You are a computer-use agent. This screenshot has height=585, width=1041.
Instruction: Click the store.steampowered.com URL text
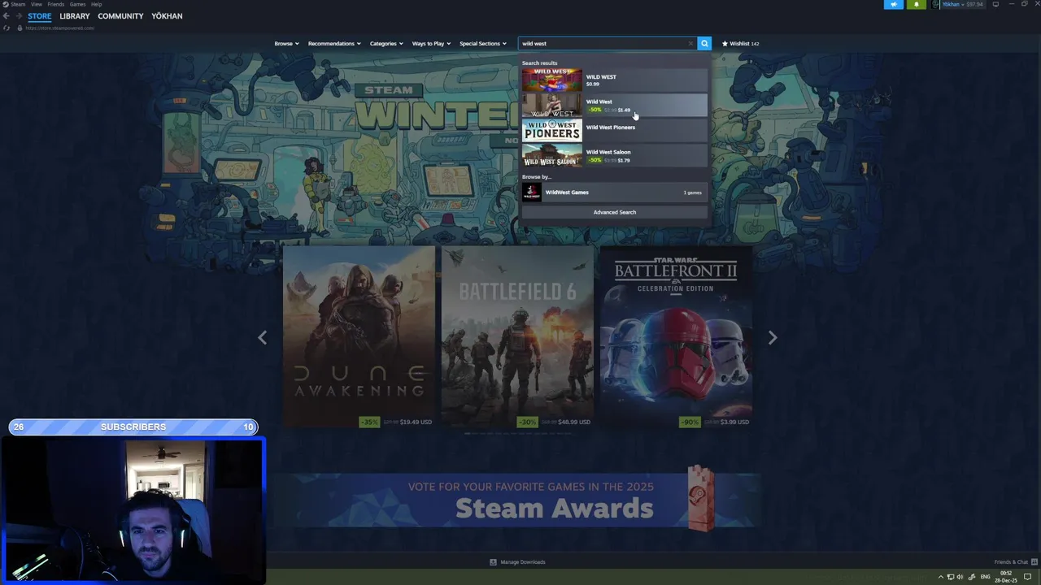(x=59, y=28)
